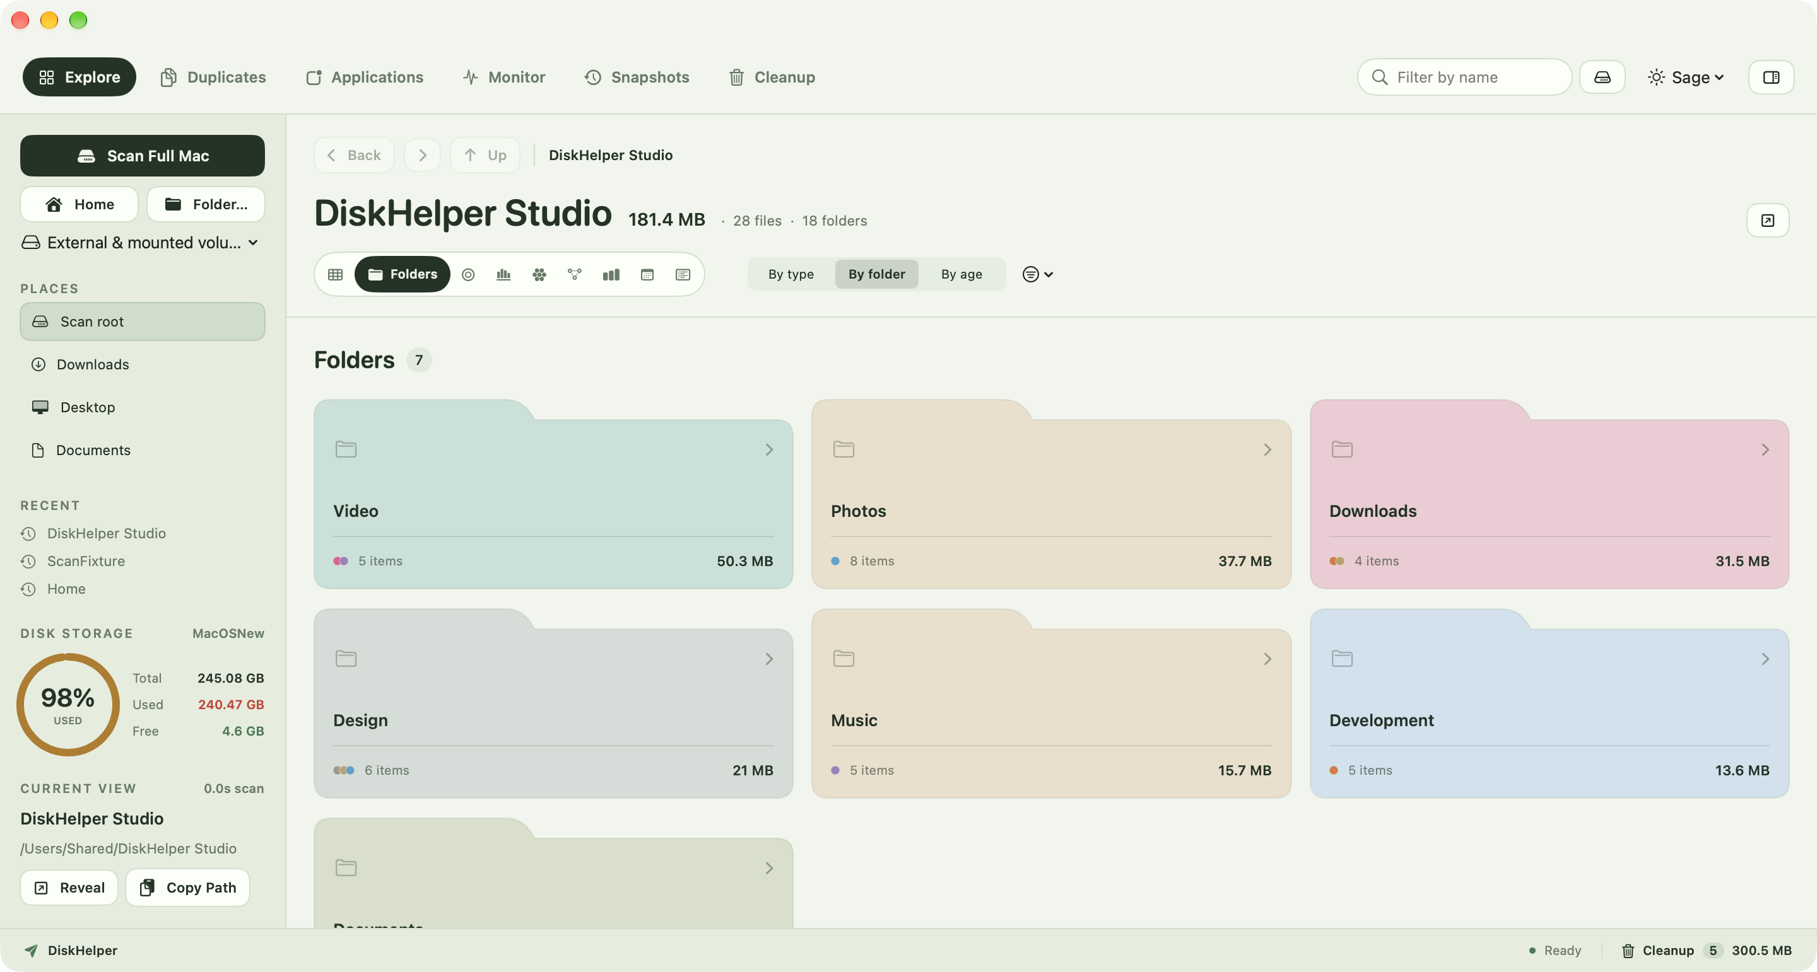Open the Downloads place in sidebar

[x=143, y=364]
